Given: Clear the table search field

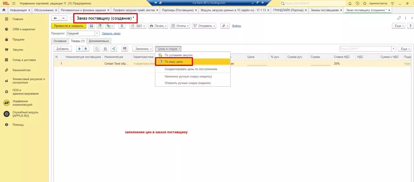Looking at the screenshot, I should (394, 49).
